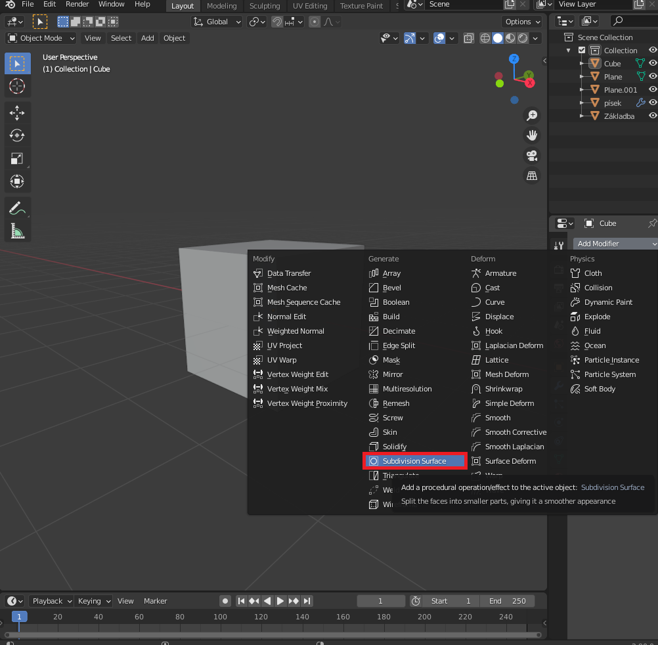This screenshot has height=645, width=658.
Task: Activate the Rotate tool
Action: (17, 136)
